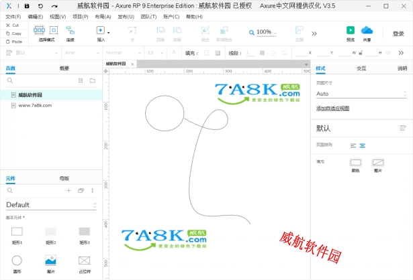Switch to the Notes tab in right panel
The image size is (413, 280).
[402, 68]
